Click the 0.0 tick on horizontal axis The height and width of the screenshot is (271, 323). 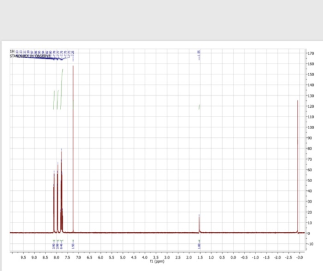pyautogui.click(x=233, y=257)
